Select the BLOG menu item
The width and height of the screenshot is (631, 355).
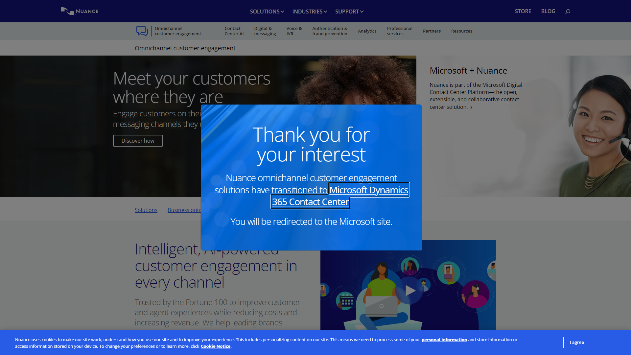548,11
